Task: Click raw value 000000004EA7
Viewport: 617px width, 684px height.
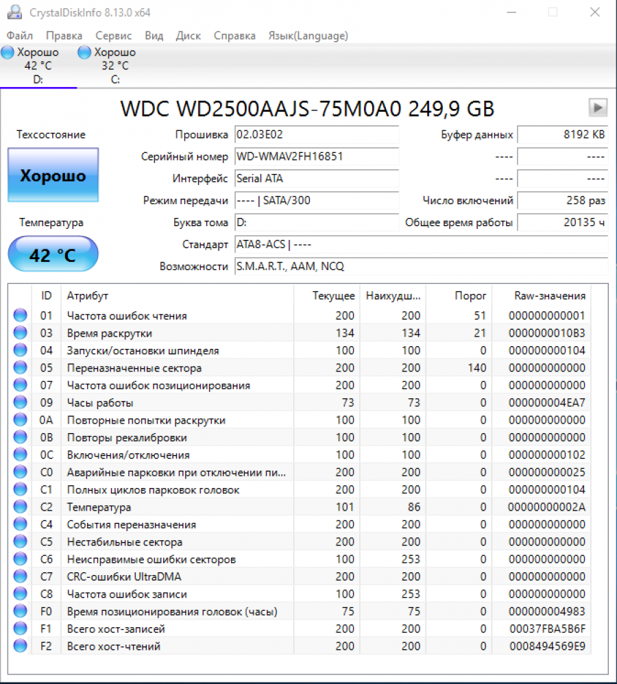Action: [547, 402]
